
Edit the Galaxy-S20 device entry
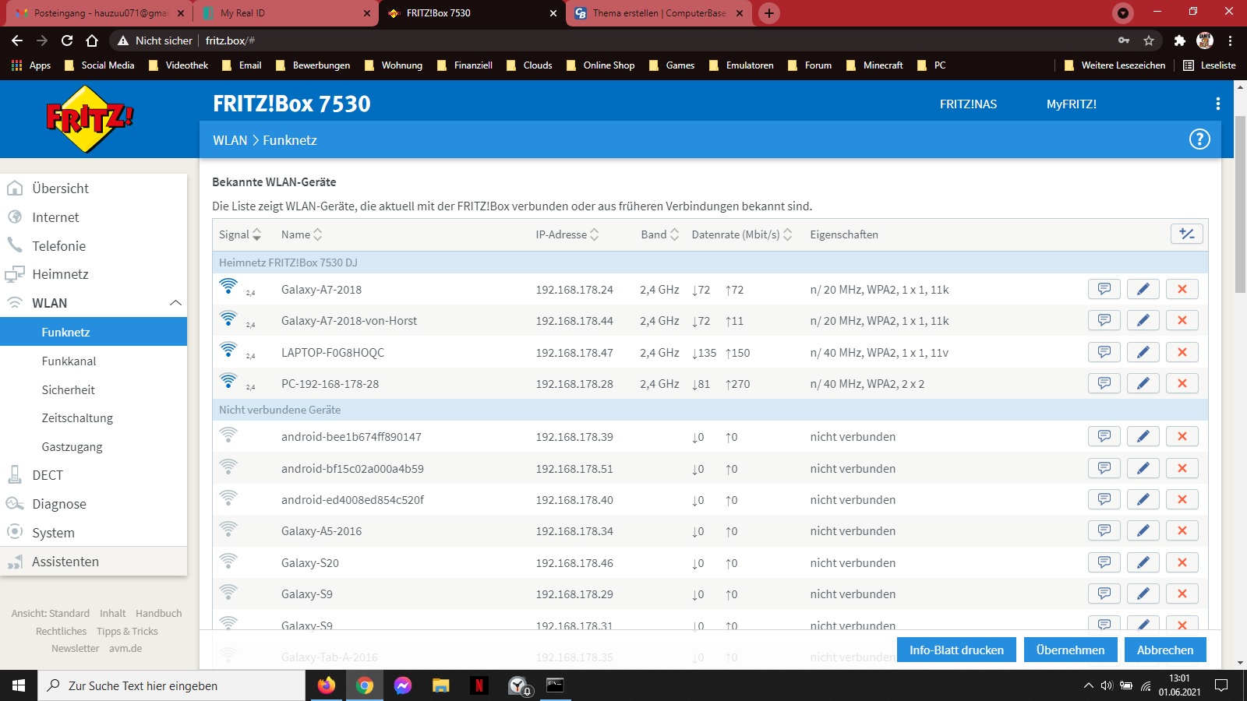coord(1143,562)
